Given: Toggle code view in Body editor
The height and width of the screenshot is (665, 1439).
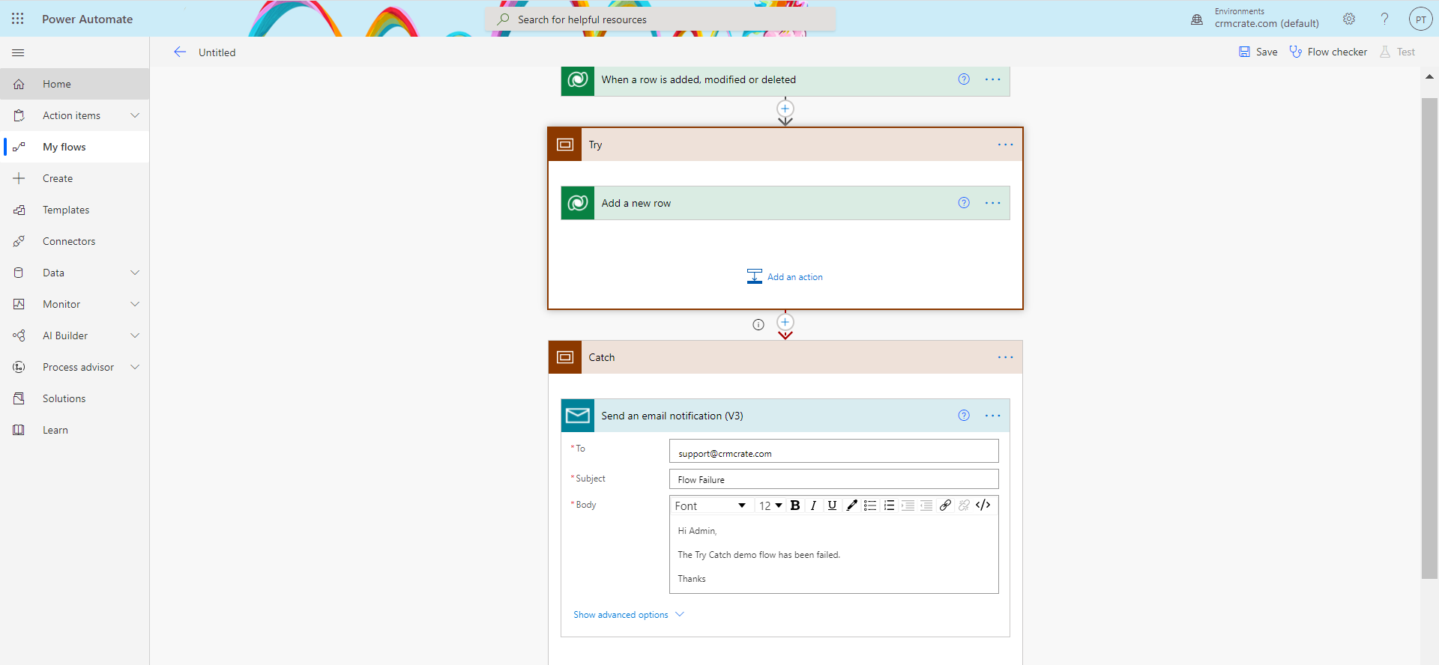Looking at the screenshot, I should (x=983, y=505).
